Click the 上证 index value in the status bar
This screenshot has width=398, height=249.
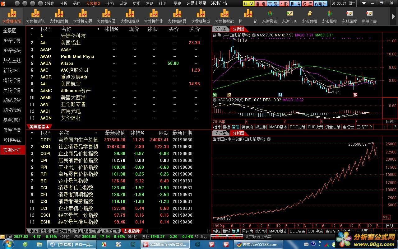[x=21, y=237]
